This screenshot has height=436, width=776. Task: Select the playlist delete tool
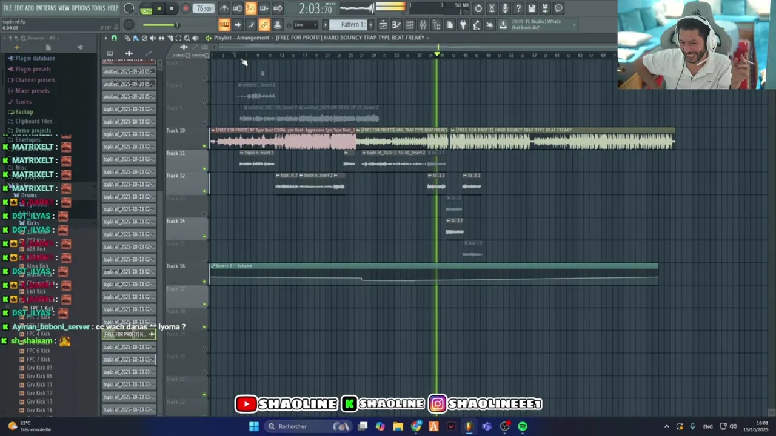144,38
